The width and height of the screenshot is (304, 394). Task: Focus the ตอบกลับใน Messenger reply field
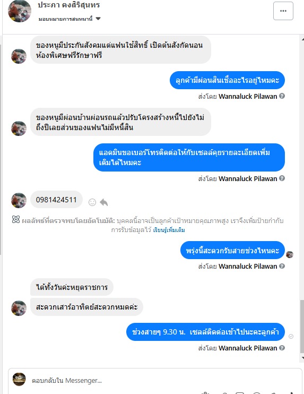click(155, 381)
